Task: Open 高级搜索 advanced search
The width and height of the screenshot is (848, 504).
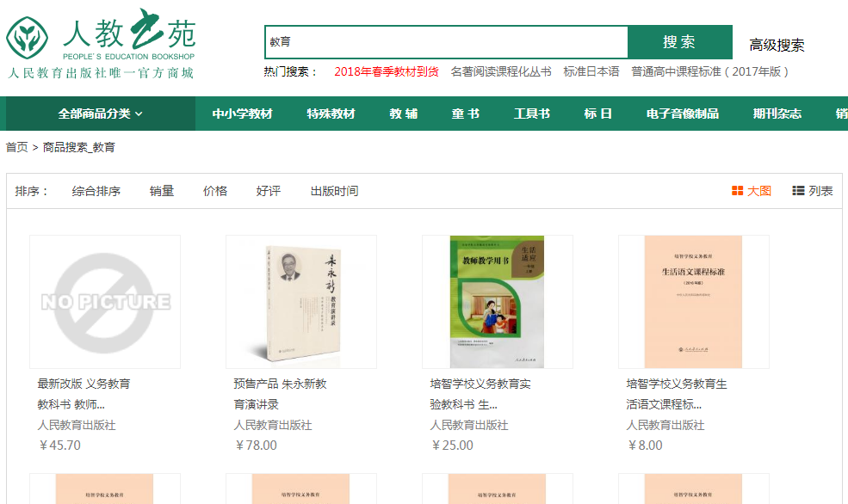Action: point(777,45)
